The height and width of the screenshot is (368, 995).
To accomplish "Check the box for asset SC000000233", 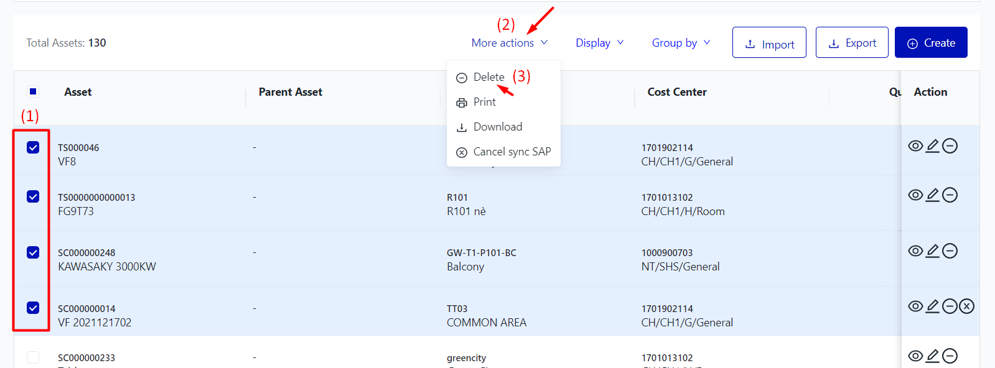I will click(x=33, y=357).
